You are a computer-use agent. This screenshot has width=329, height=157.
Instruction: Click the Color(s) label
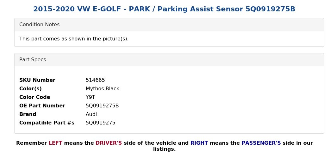(x=30, y=89)
